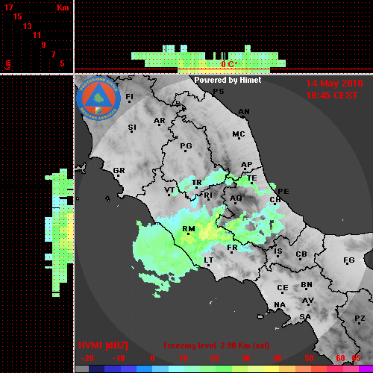Click the 0 C° marker in top profile
Screen dimensions: 373x373
pos(229,64)
